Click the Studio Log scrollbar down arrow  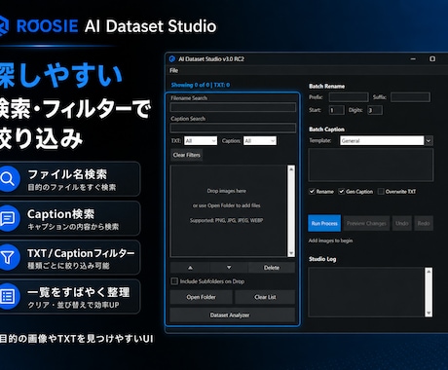pyautogui.click(x=429, y=313)
